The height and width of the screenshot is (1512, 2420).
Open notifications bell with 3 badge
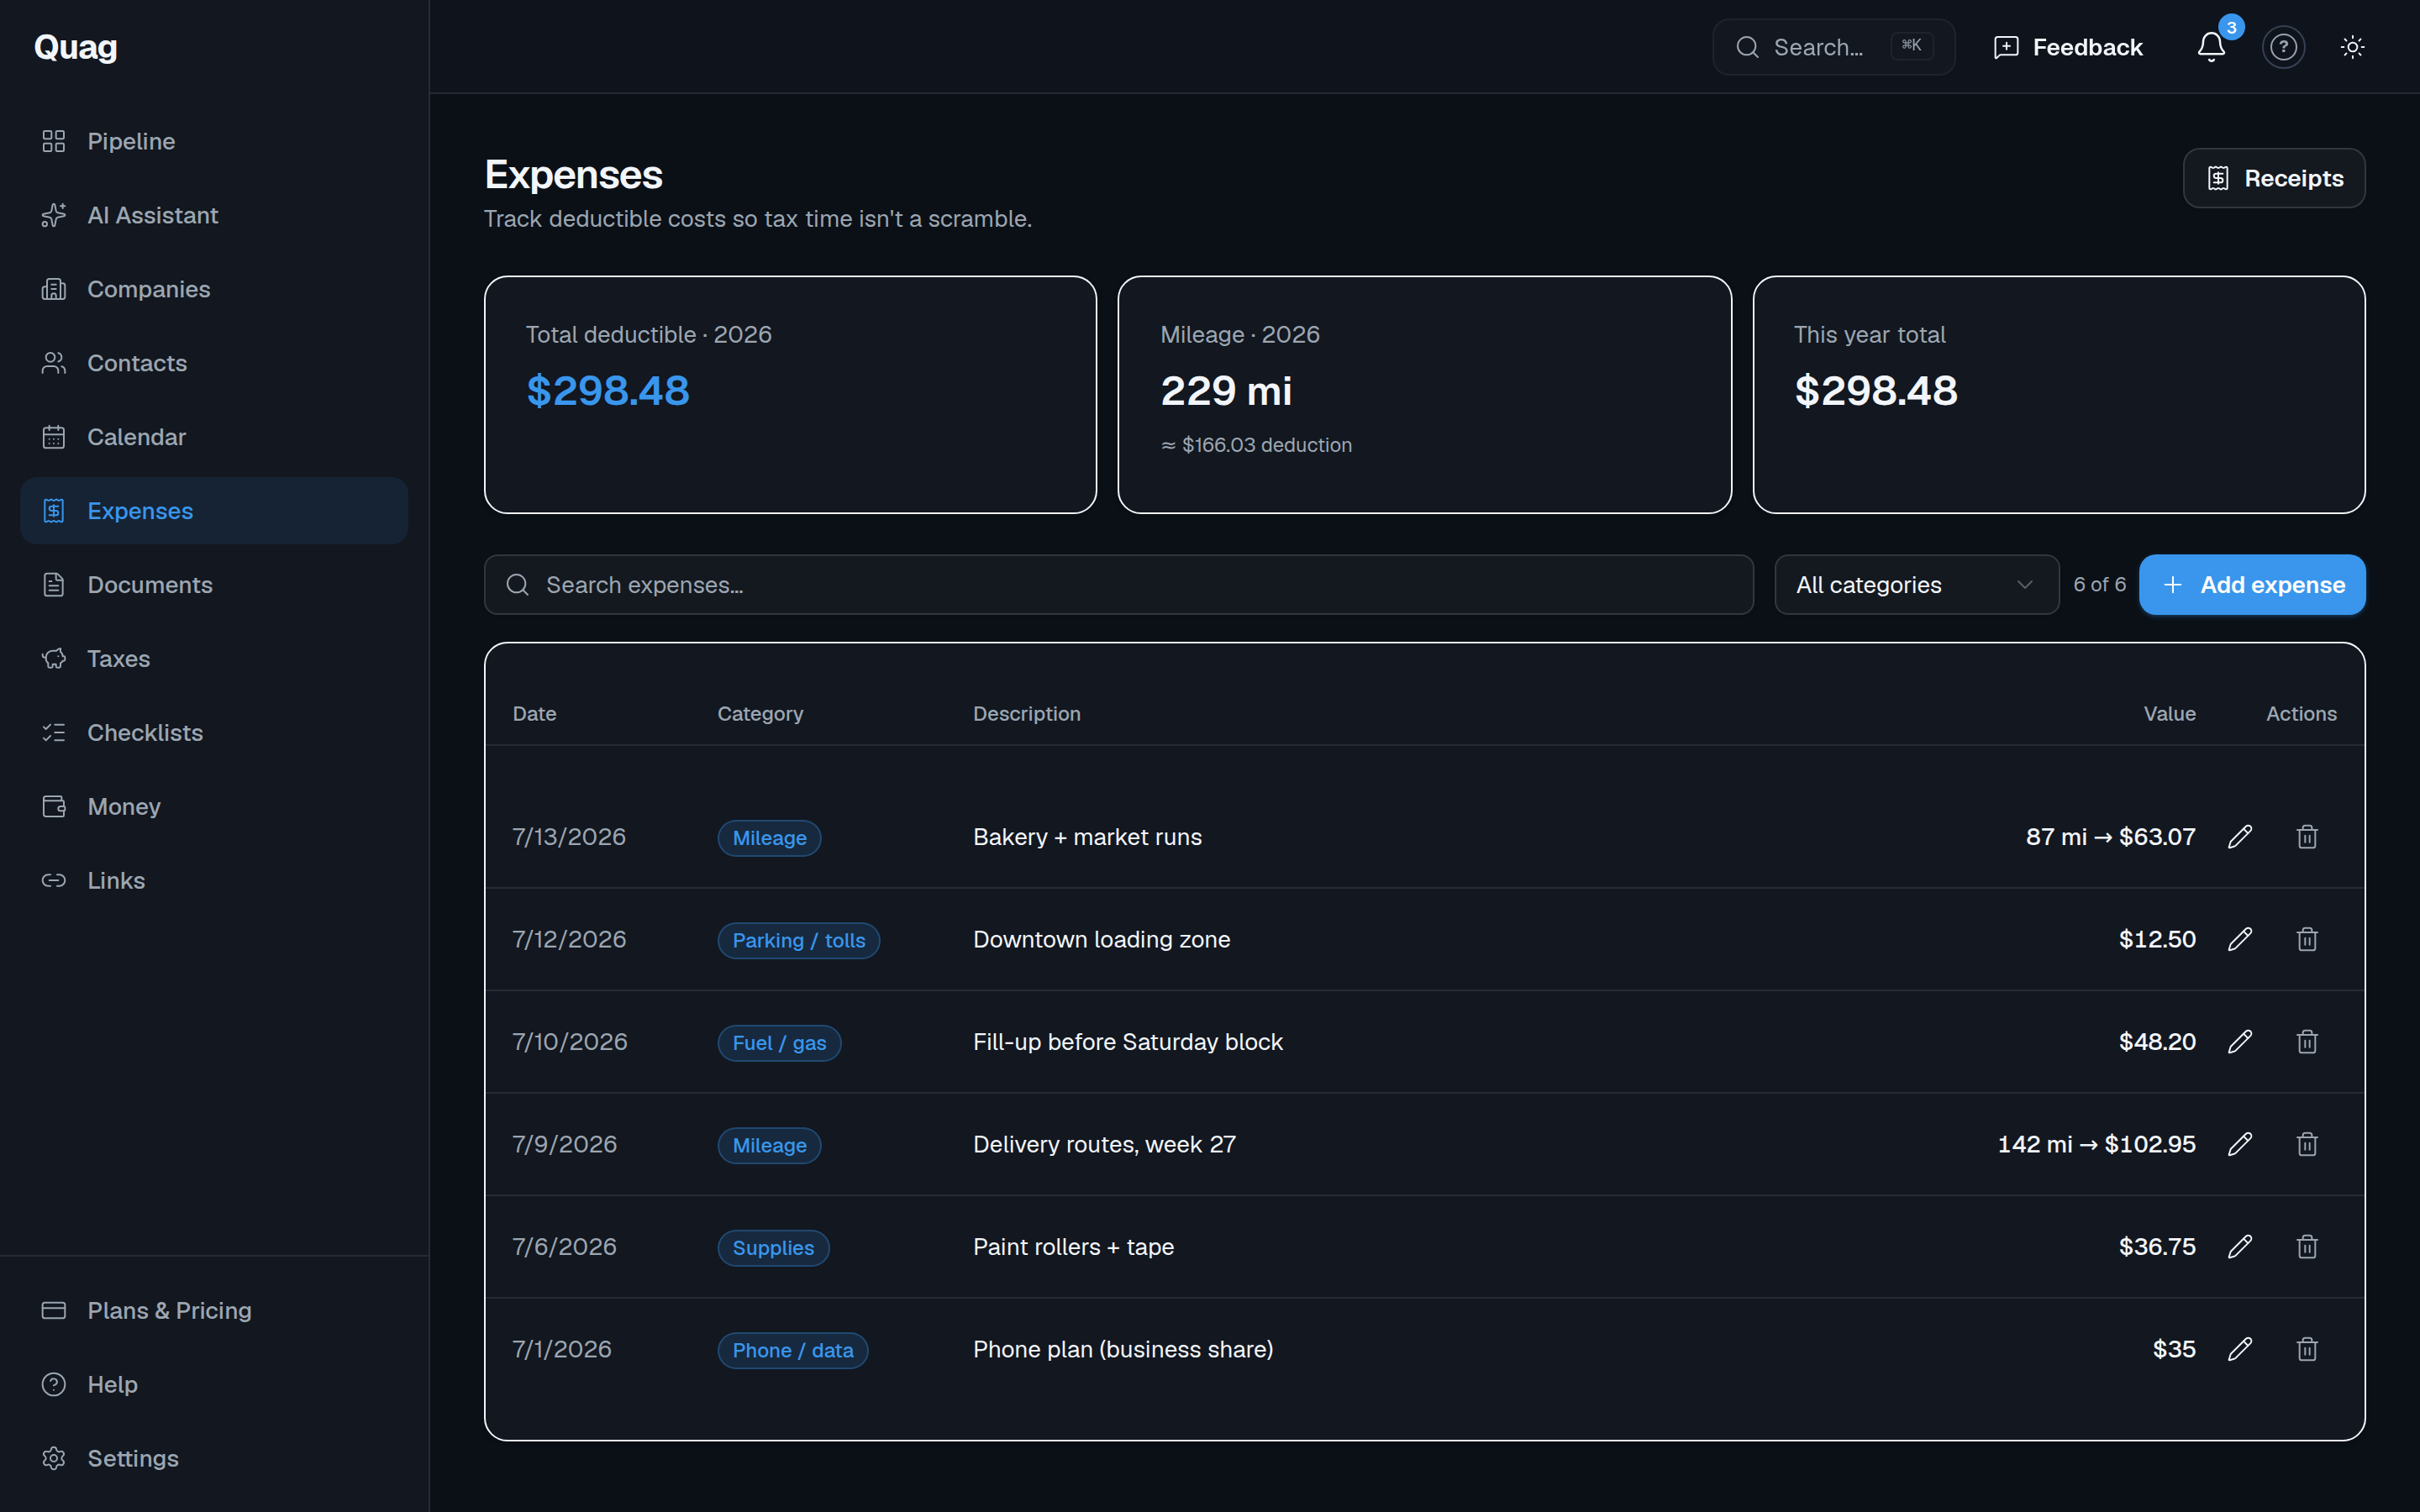pos(2211,47)
